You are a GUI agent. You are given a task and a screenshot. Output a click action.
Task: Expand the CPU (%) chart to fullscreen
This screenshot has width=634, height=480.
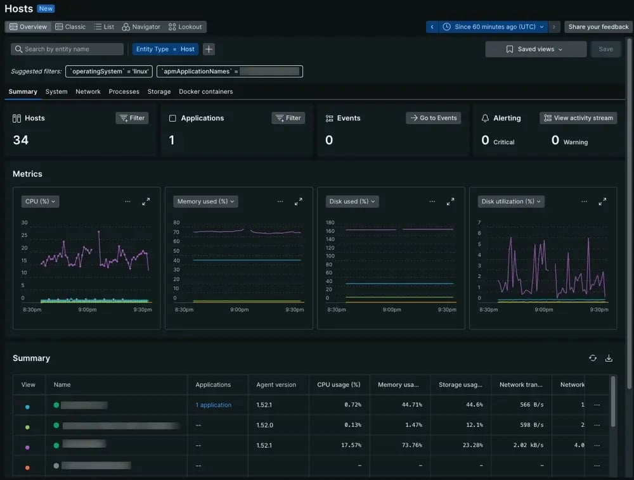(x=146, y=201)
